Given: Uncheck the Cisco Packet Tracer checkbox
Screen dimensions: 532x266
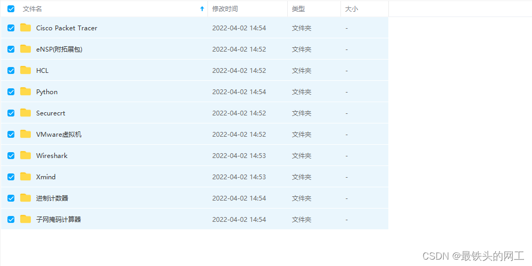Looking at the screenshot, I should point(11,28).
